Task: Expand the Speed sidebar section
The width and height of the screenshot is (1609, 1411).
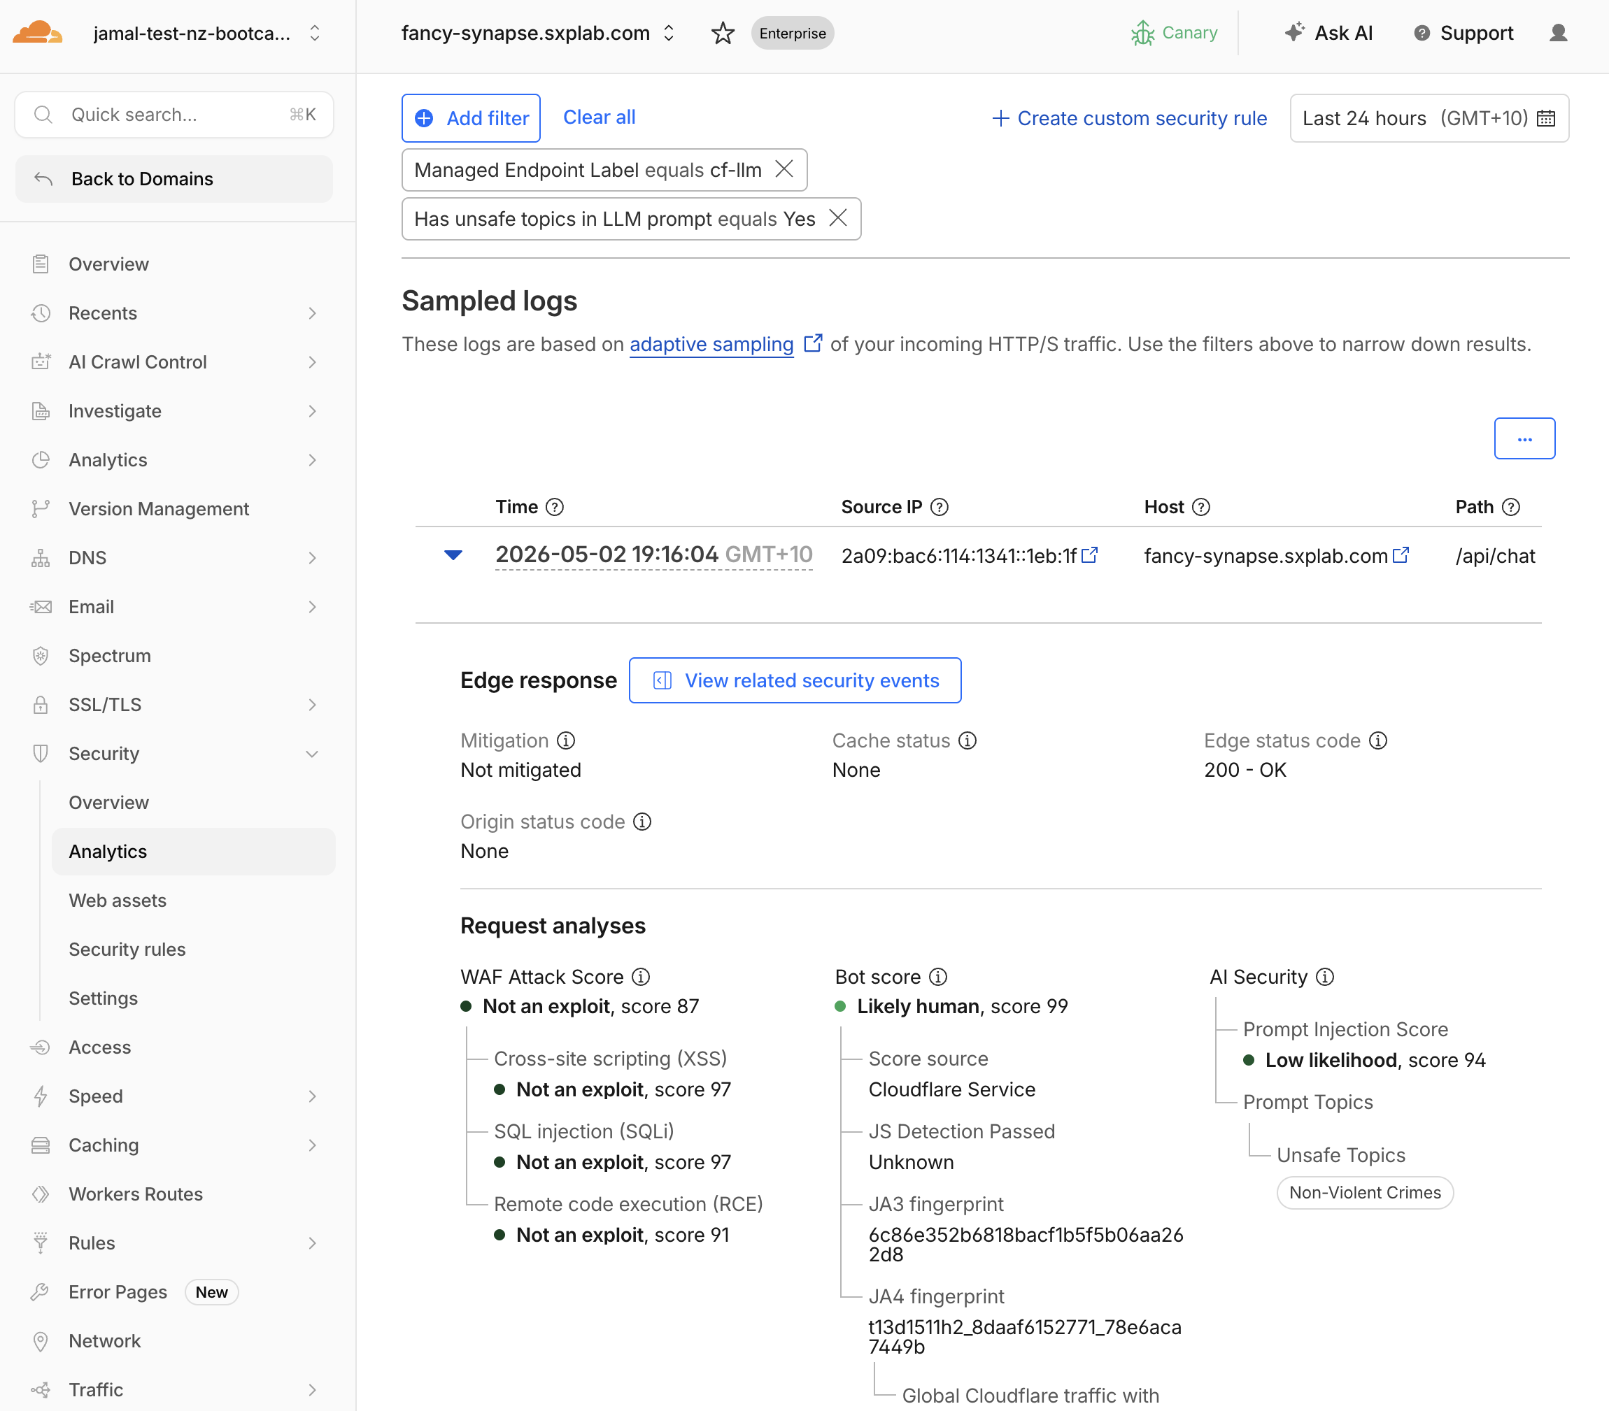Action: click(x=312, y=1096)
